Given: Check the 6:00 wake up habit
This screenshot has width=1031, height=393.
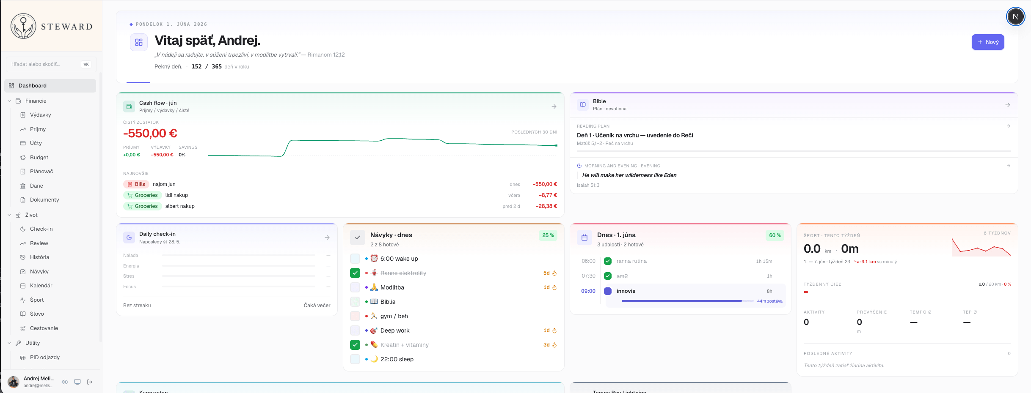Looking at the screenshot, I should 355,259.
